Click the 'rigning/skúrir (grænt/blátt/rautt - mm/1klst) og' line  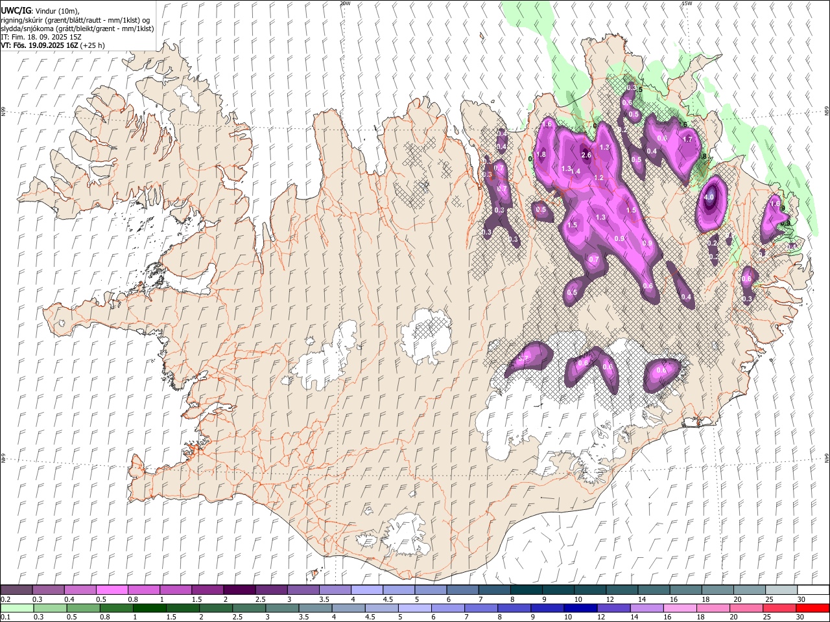(75, 20)
